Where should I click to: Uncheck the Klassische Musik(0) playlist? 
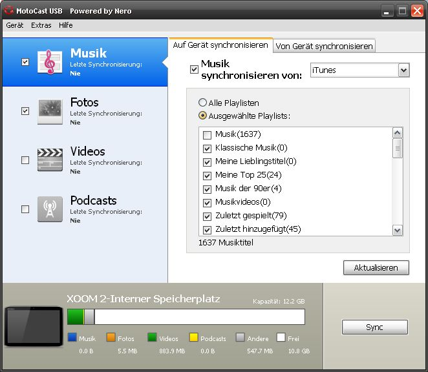click(207, 149)
